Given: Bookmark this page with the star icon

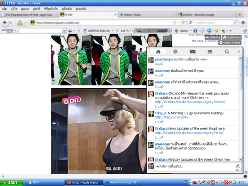Looking at the screenshot, I should pos(175,23).
